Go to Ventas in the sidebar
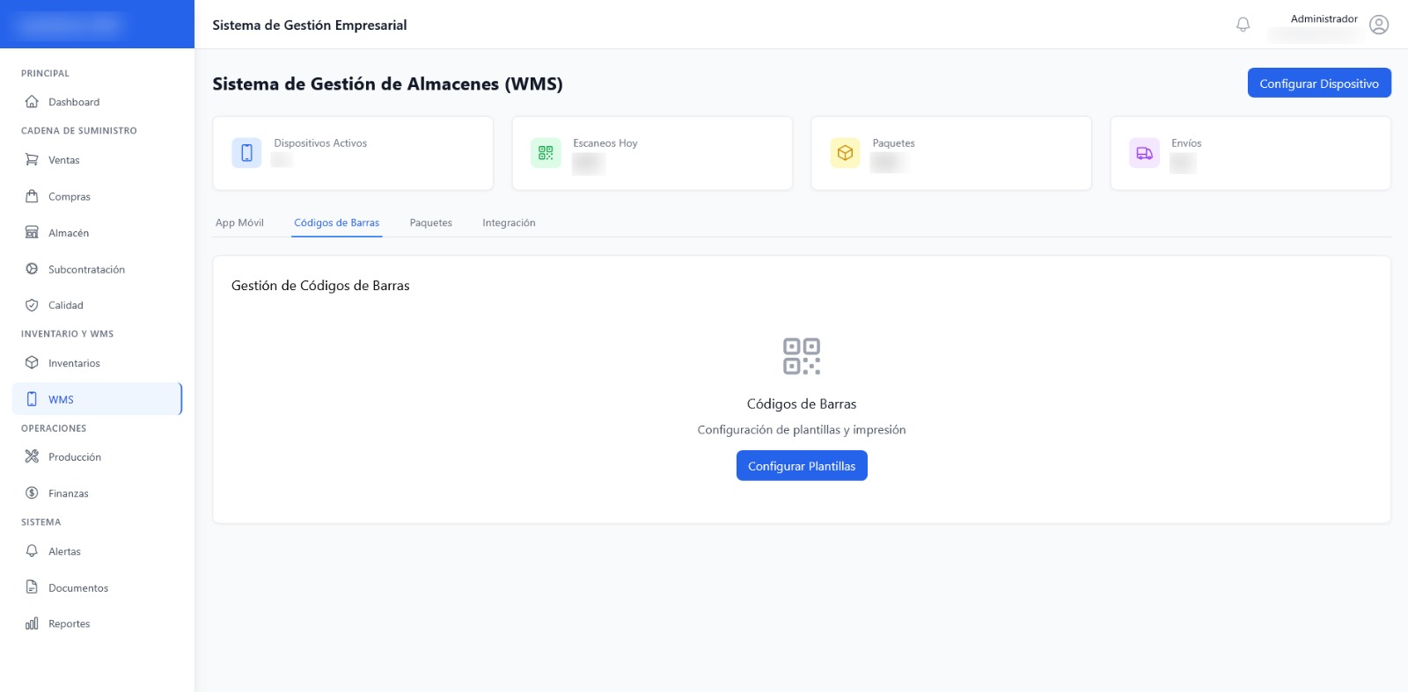The image size is (1408, 692). pyautogui.click(x=64, y=160)
